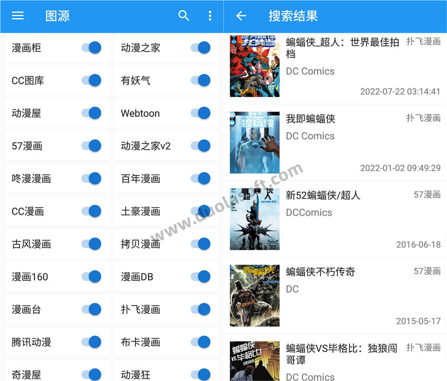Viewport: 447px width, 381px height.
Task: Open cover of 蝙蝠侠_超人：世界最佳拍档
Action: 255,66
